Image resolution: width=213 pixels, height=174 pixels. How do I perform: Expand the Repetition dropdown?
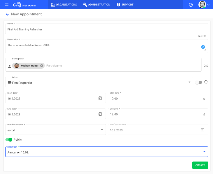point(204,152)
